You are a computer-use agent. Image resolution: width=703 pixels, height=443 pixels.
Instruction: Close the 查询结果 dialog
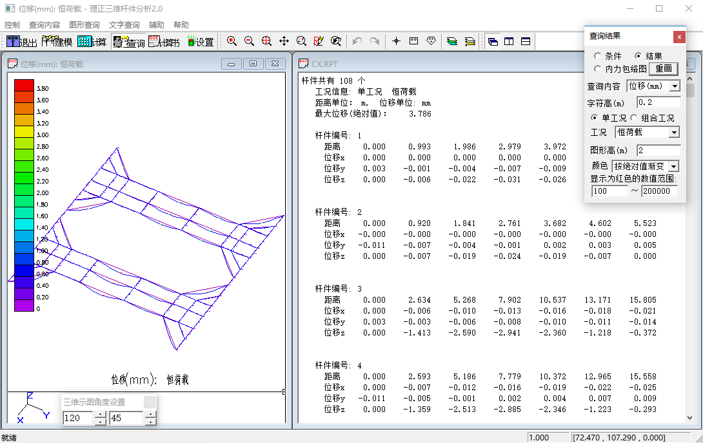click(679, 37)
